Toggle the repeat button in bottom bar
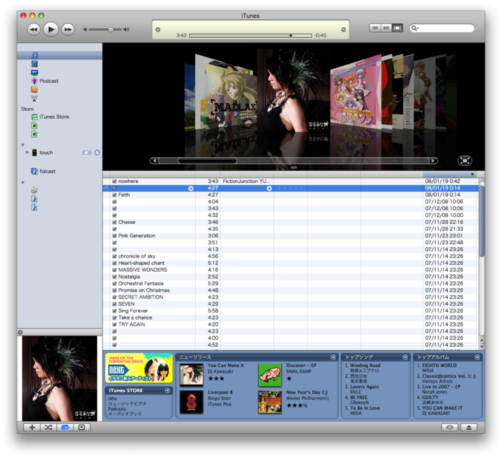 [65, 427]
